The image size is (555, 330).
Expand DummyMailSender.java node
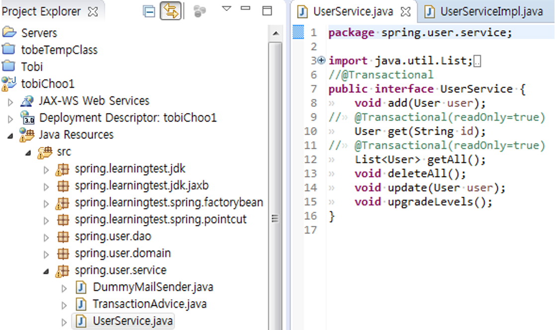[64, 289]
